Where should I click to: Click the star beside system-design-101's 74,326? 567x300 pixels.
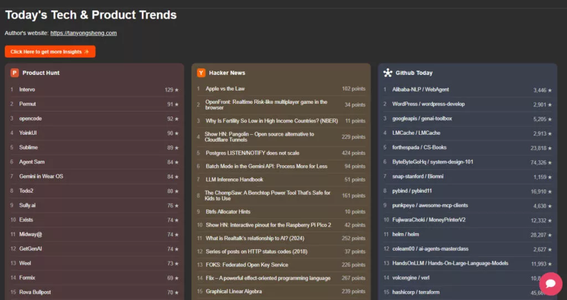click(x=550, y=162)
